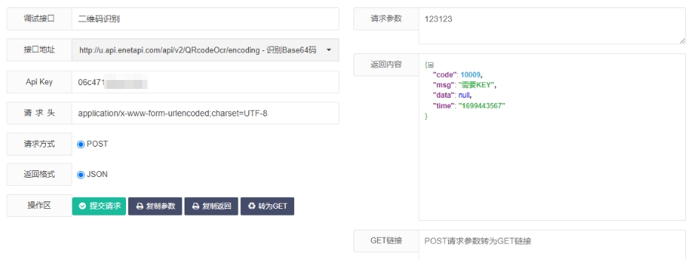Click the 接口地址 label
Viewport: 692px width, 277px height.
39,50
